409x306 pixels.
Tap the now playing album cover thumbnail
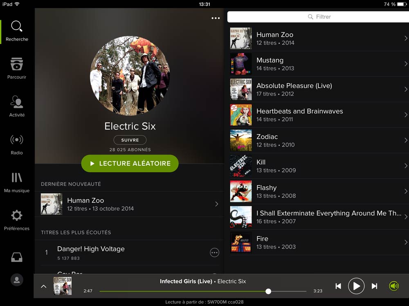point(63,286)
